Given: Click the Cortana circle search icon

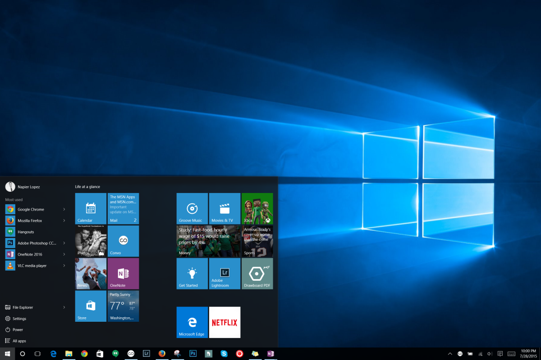Looking at the screenshot, I should (23, 354).
